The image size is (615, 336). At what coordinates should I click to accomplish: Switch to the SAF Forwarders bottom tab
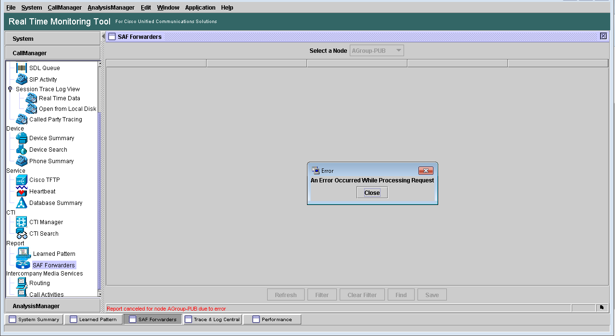(x=153, y=319)
